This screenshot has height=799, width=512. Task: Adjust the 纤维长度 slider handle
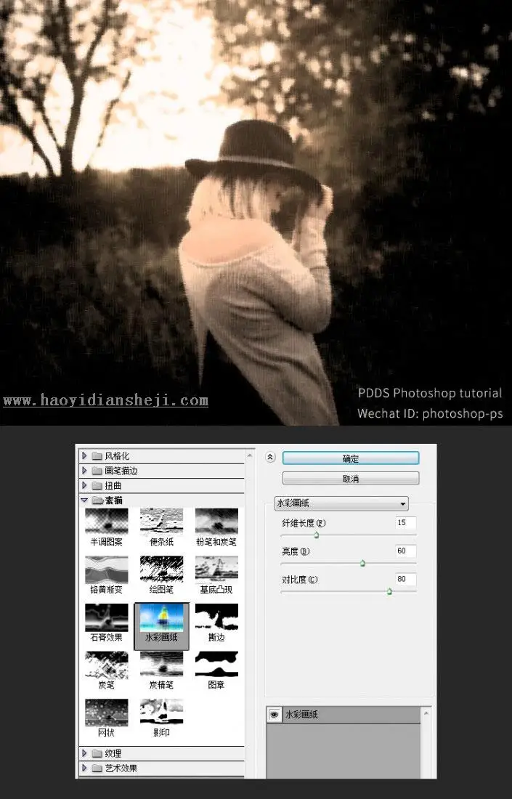[x=317, y=535]
